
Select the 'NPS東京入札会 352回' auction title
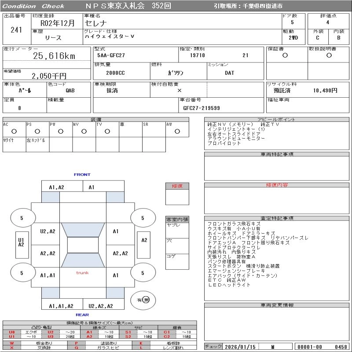coord(128,6)
